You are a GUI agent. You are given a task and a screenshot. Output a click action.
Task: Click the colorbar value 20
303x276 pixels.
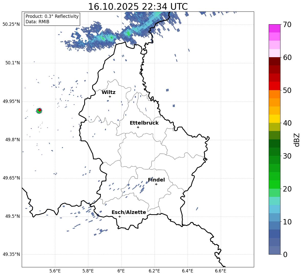pos(287,189)
